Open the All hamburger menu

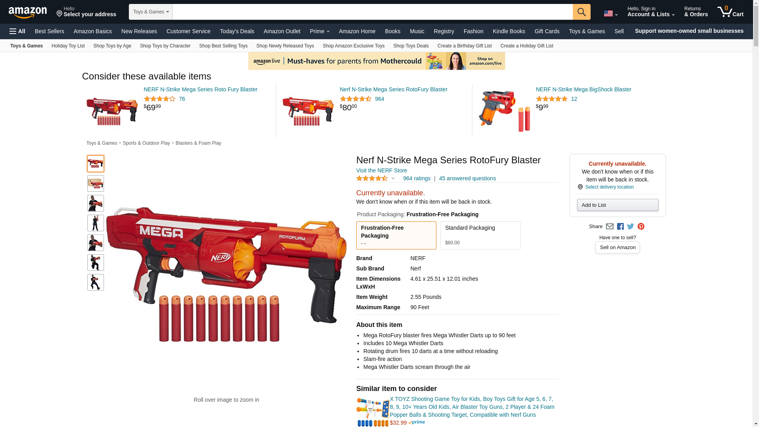tap(17, 31)
